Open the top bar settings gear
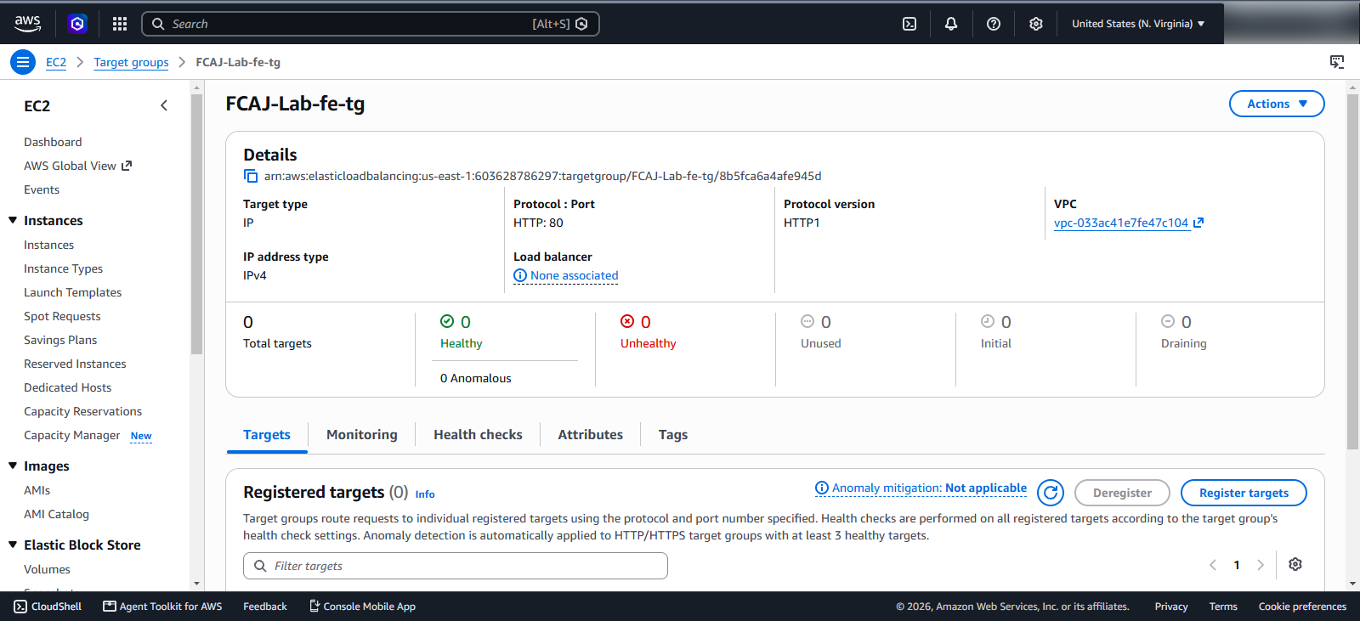 click(x=1036, y=24)
